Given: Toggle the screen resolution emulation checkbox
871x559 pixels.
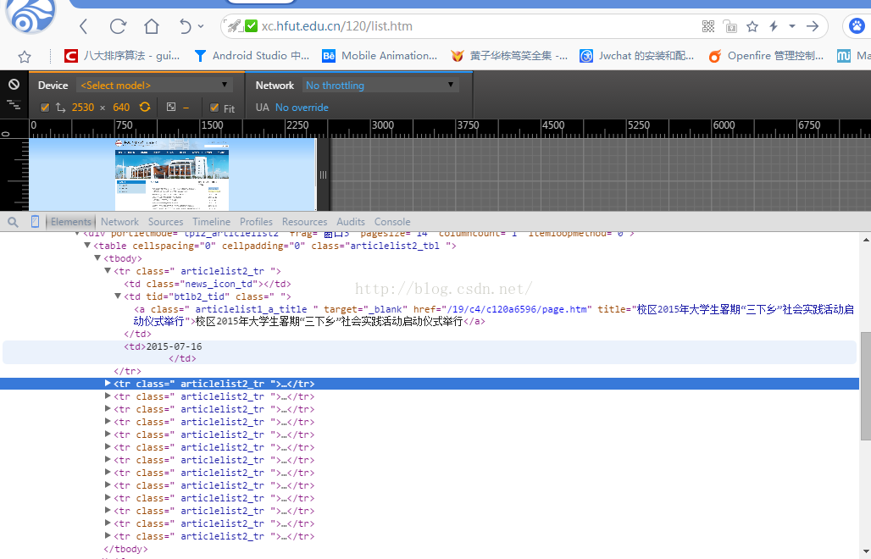Looking at the screenshot, I should click(x=45, y=108).
